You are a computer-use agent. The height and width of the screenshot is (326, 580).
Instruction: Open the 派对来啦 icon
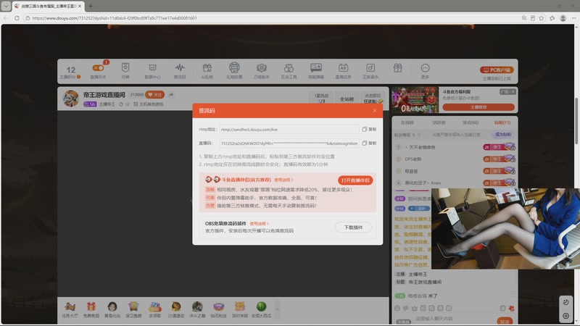(240, 309)
